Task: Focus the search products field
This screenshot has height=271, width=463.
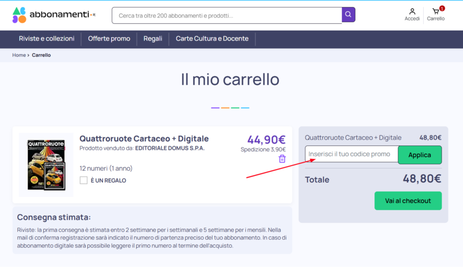Action: point(227,16)
